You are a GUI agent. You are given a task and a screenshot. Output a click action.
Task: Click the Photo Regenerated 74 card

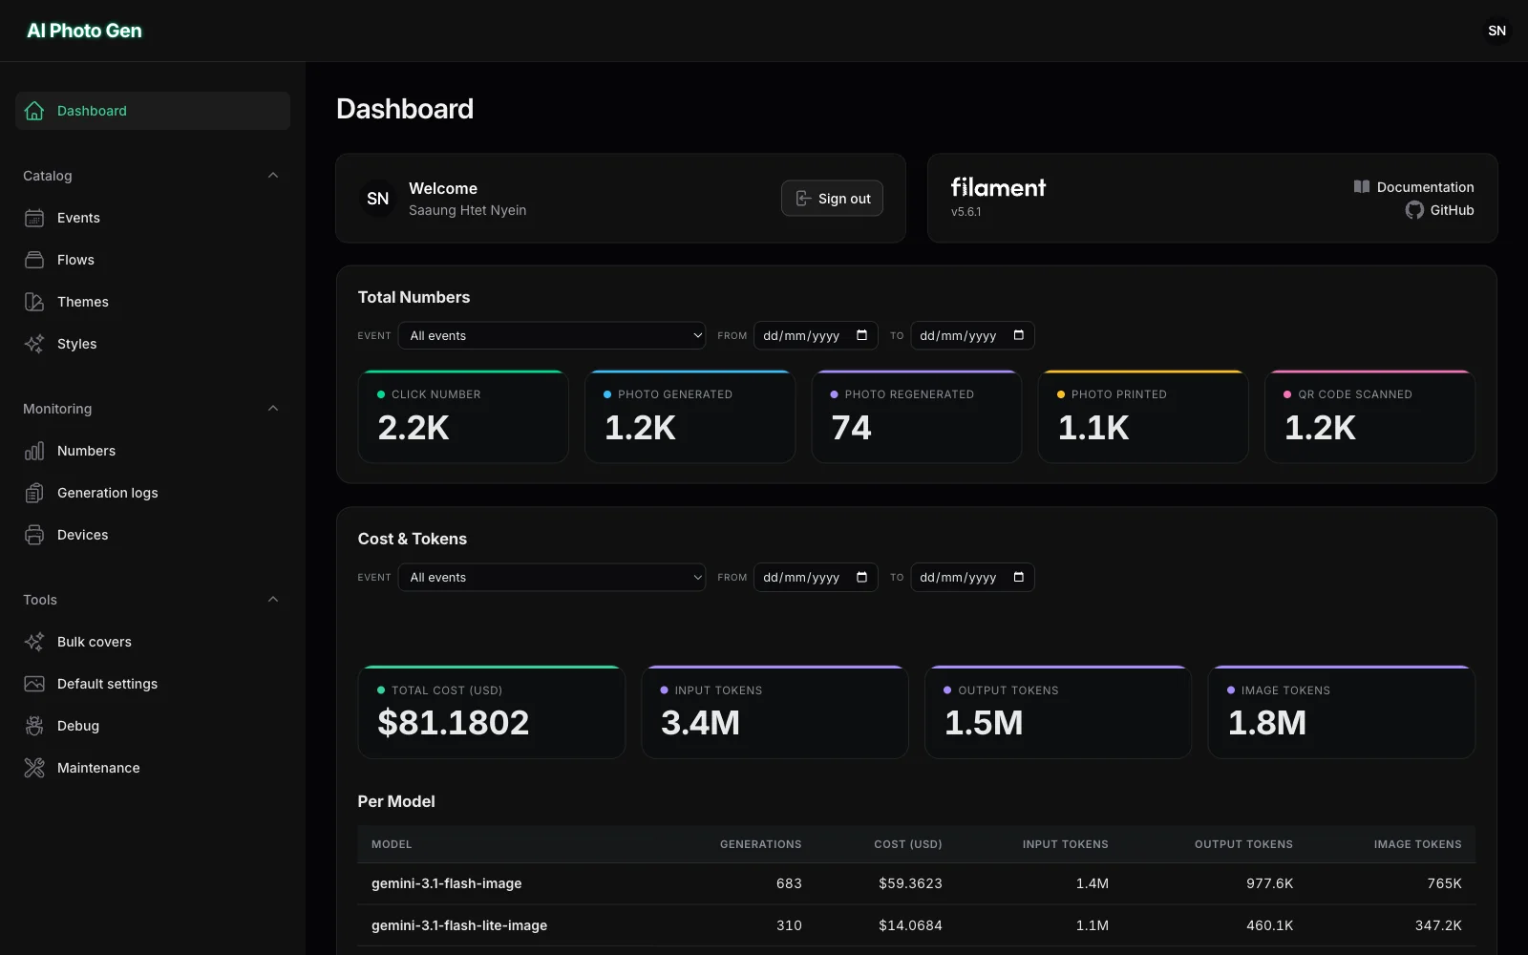pyautogui.click(x=917, y=416)
